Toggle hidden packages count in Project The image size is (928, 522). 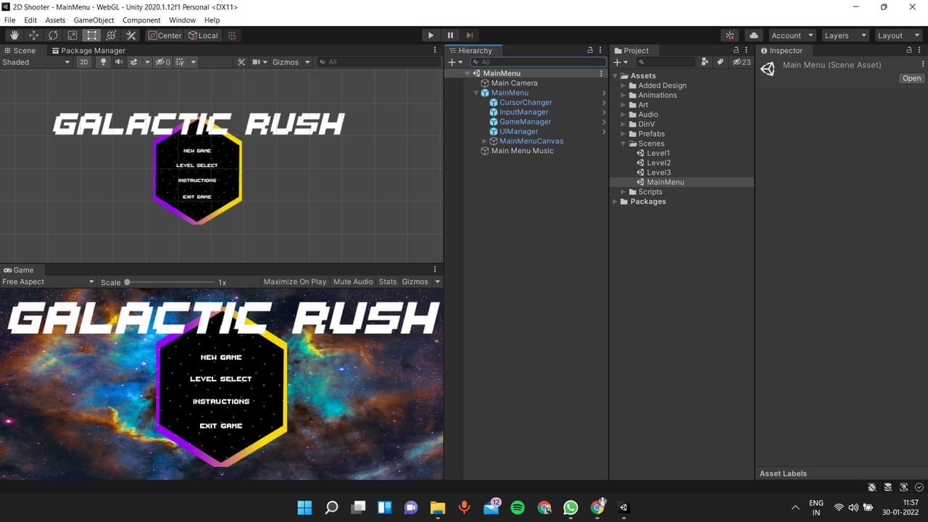coord(741,62)
